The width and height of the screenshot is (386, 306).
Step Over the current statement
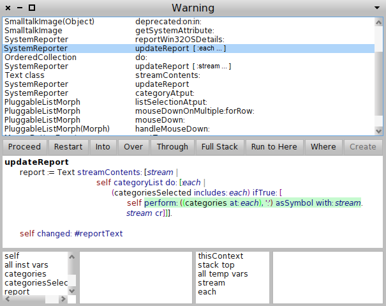[133, 147]
